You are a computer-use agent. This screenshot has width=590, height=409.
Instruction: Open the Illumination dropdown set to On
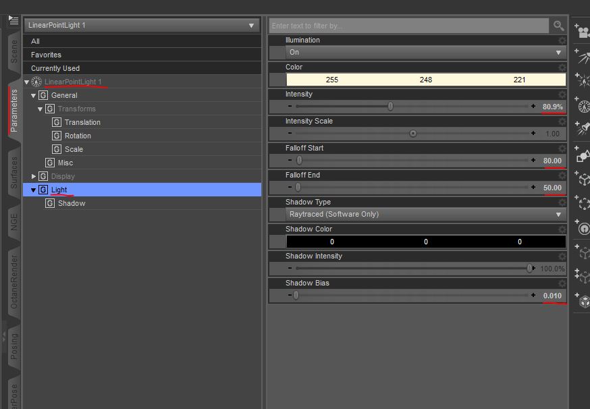click(426, 53)
